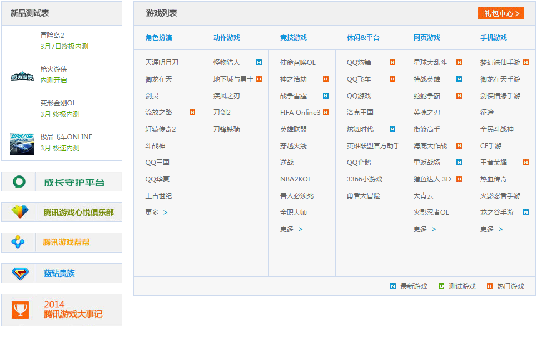Viewport: 537px width, 353px height.
Task: Click the 蓝钻贵族 blue diamond icon
Action: 20,273
